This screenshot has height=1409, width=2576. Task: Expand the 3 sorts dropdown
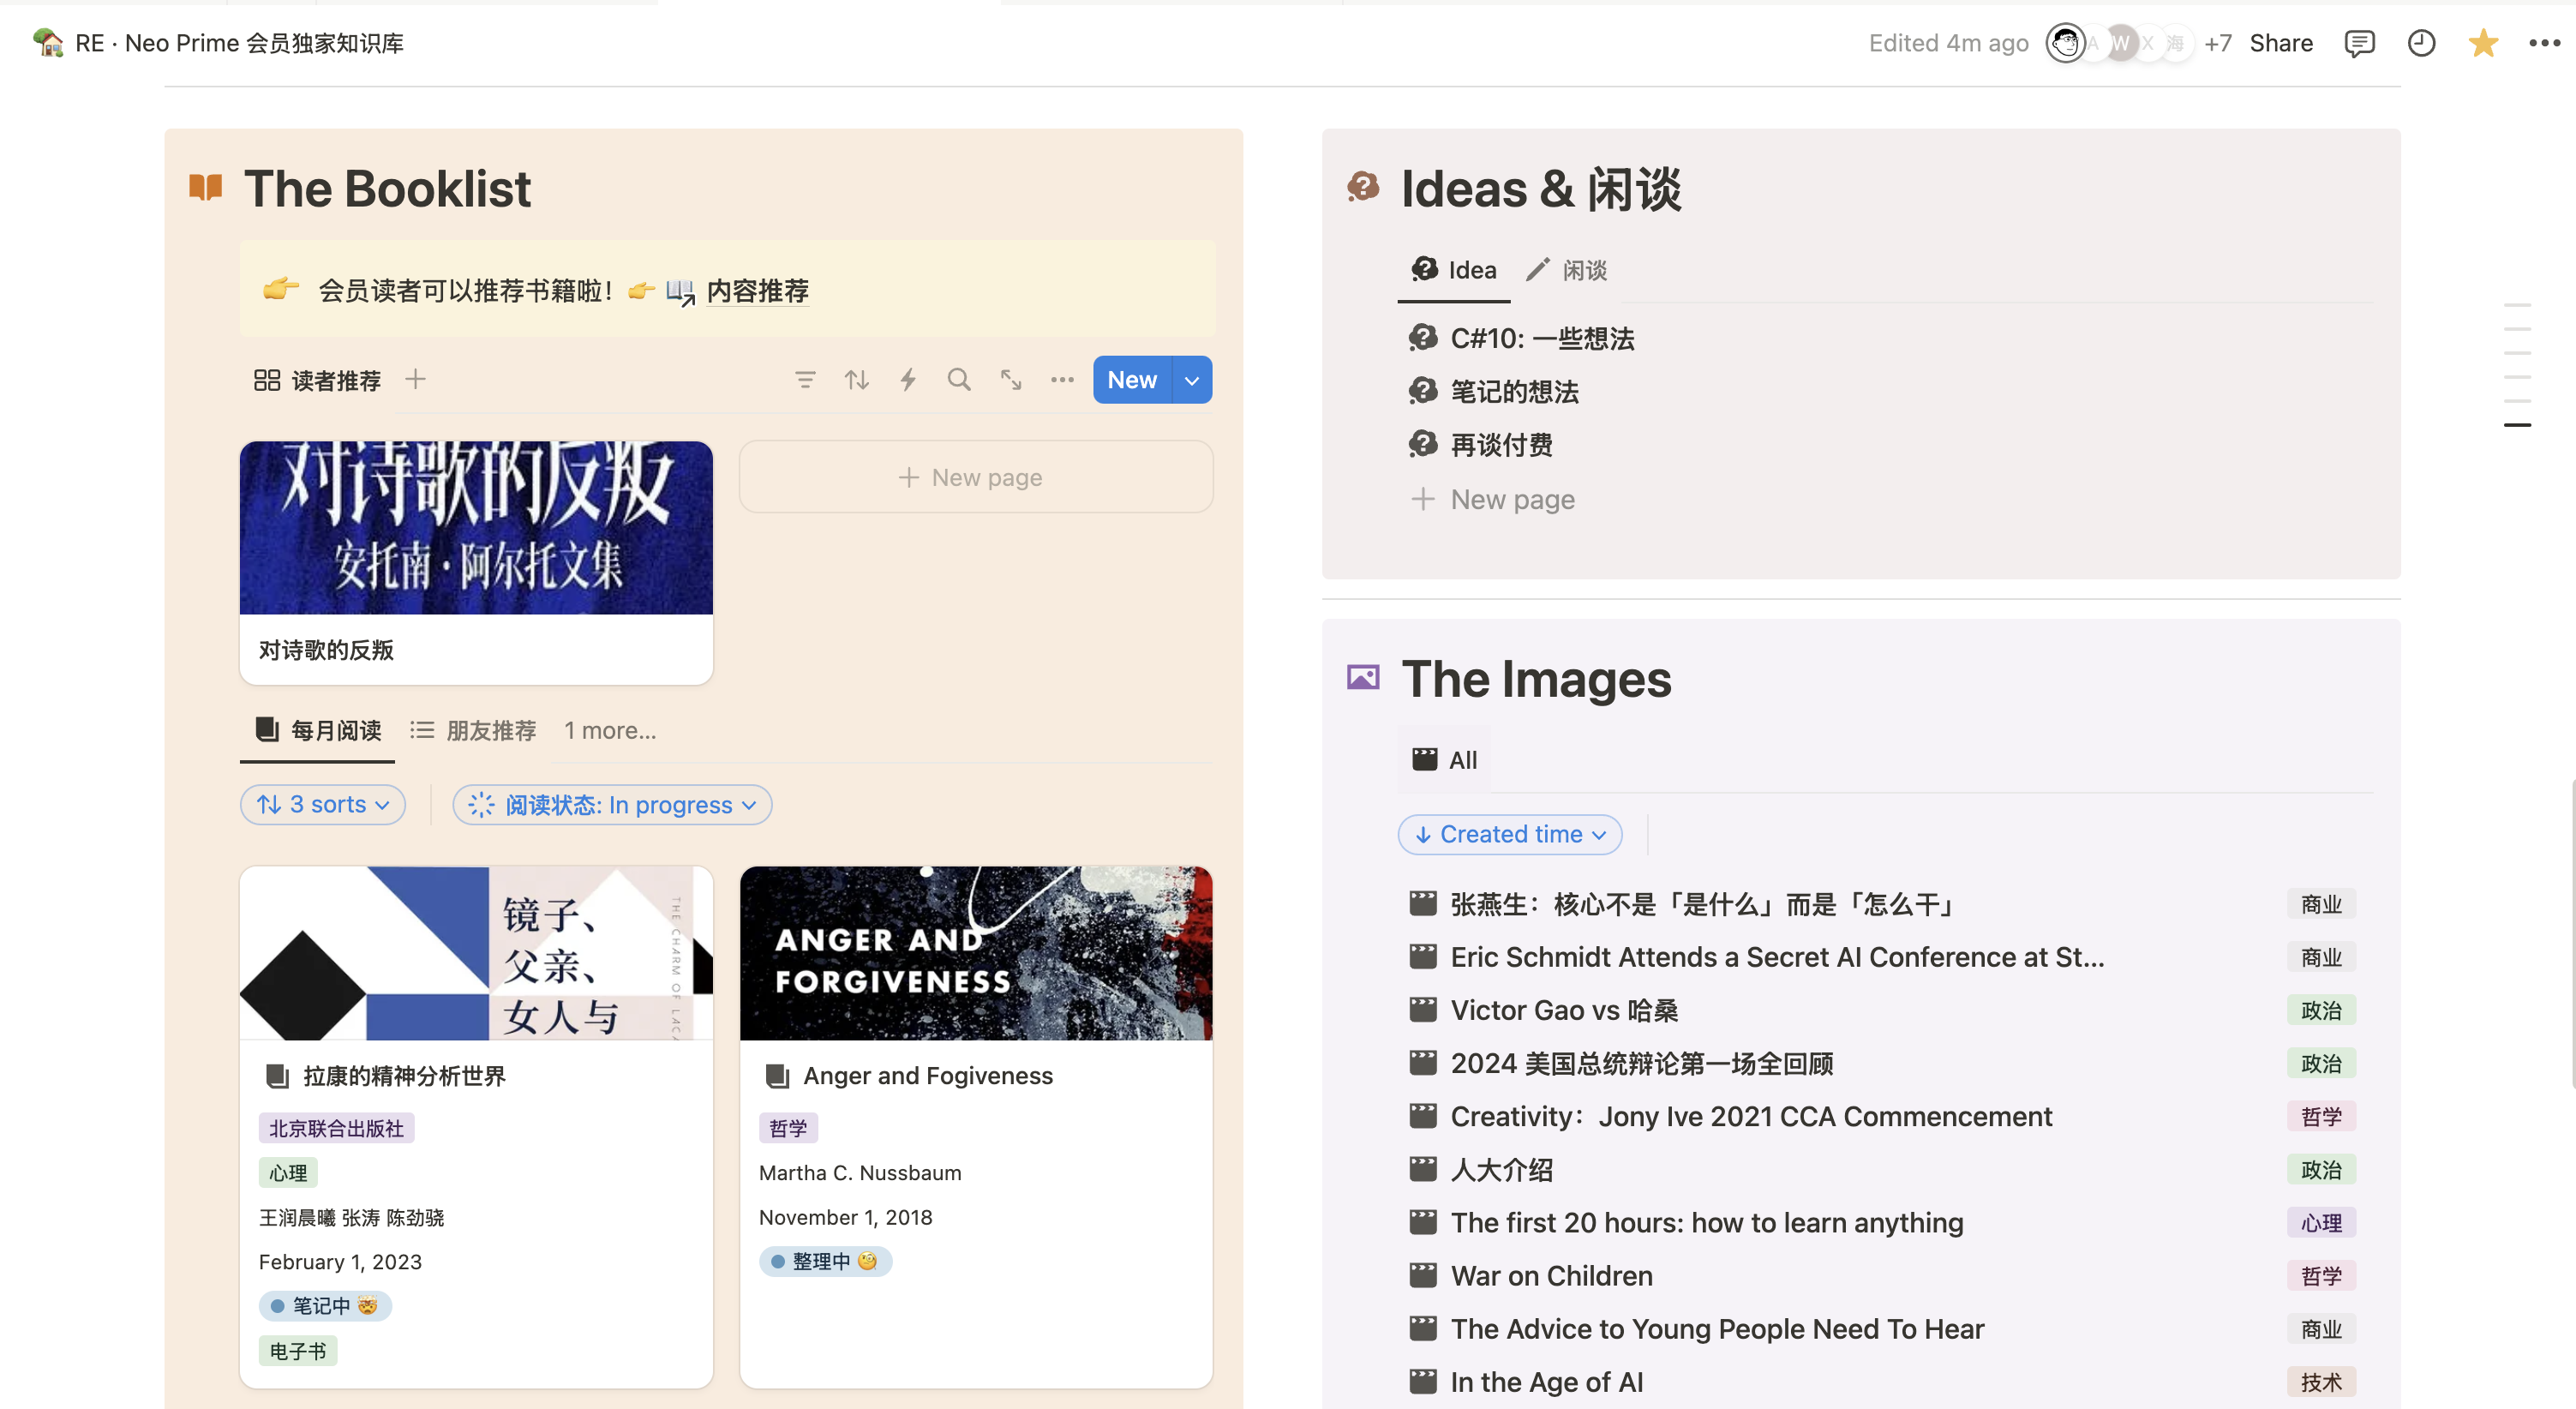click(x=322, y=805)
